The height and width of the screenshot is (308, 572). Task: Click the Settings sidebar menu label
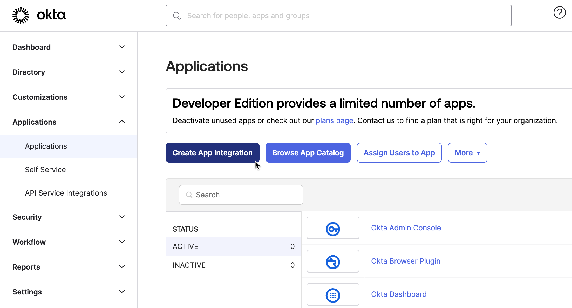click(x=27, y=292)
